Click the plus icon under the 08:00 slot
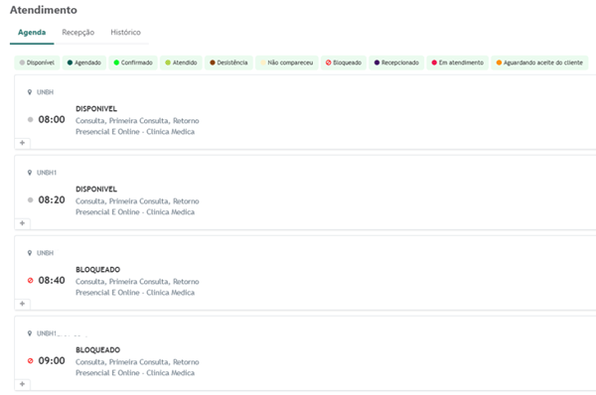This screenshot has width=596, height=395. 22,143
